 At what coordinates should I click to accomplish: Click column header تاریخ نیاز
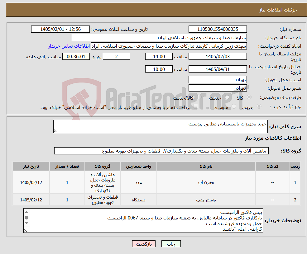(31, 167)
